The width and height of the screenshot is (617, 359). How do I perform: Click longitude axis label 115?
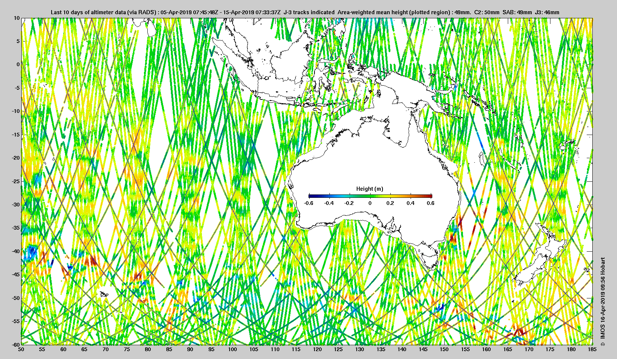296,349
